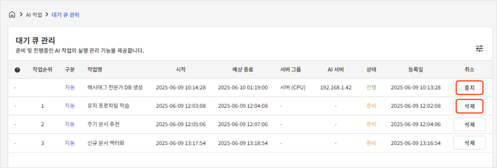Click the 진행 status in first row
The height and width of the screenshot is (168, 497).
coord(371,88)
